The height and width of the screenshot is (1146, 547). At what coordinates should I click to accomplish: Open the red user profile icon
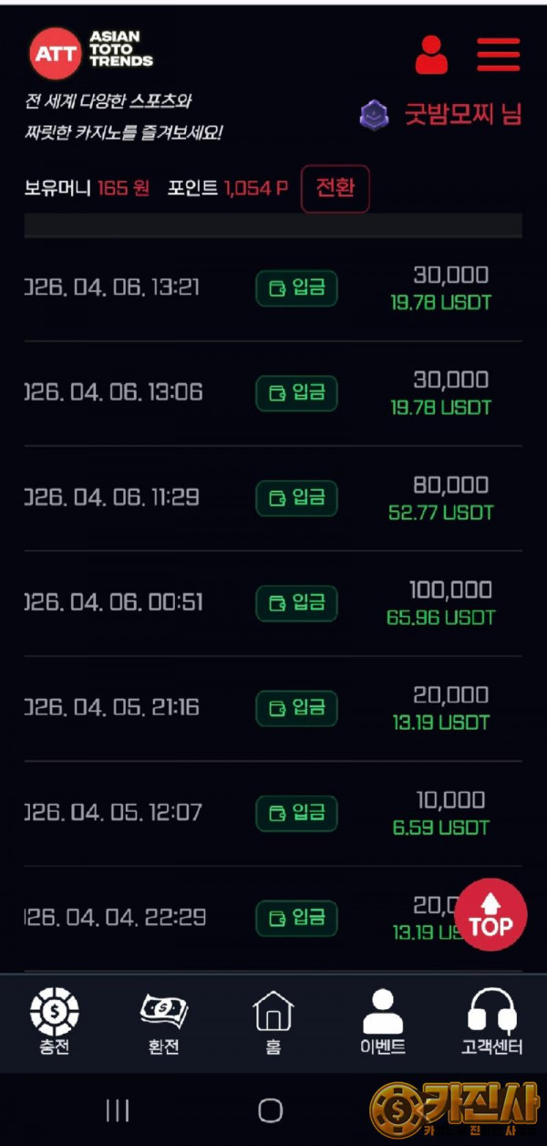431,55
